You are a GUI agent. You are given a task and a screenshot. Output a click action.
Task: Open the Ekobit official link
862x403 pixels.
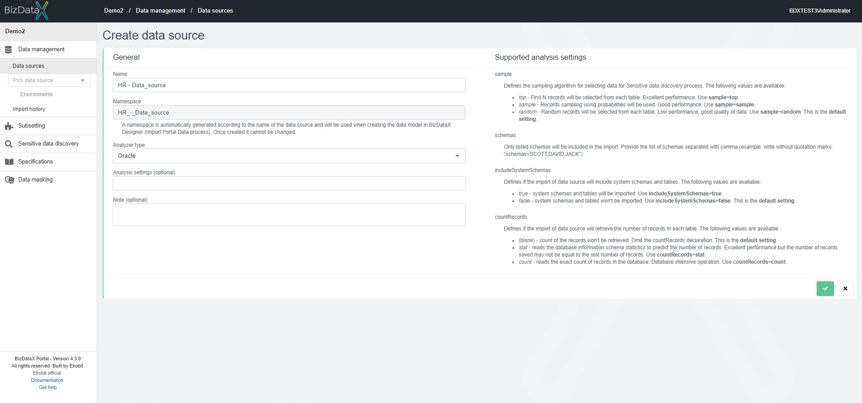(47, 373)
